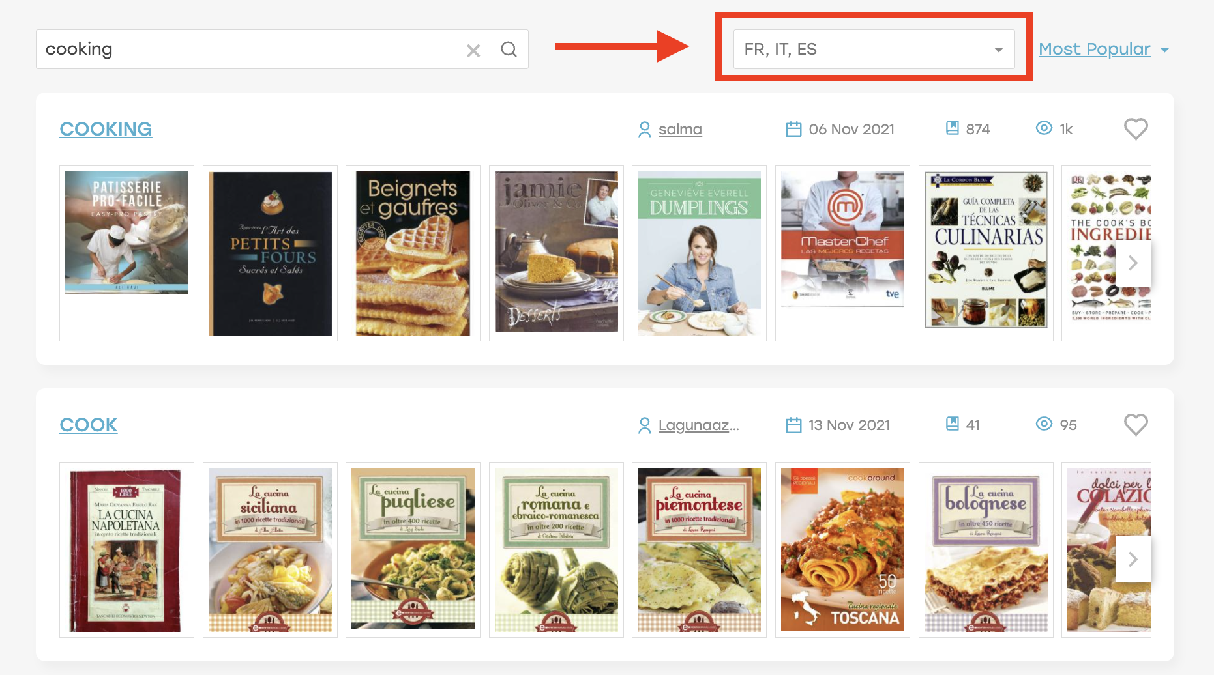This screenshot has width=1214, height=675.
Task: Click the 874 books count text
Action: 978,129
